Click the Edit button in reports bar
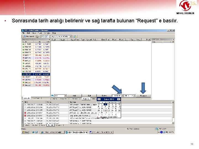This screenshot has height=149, width=199. pos(89,96)
